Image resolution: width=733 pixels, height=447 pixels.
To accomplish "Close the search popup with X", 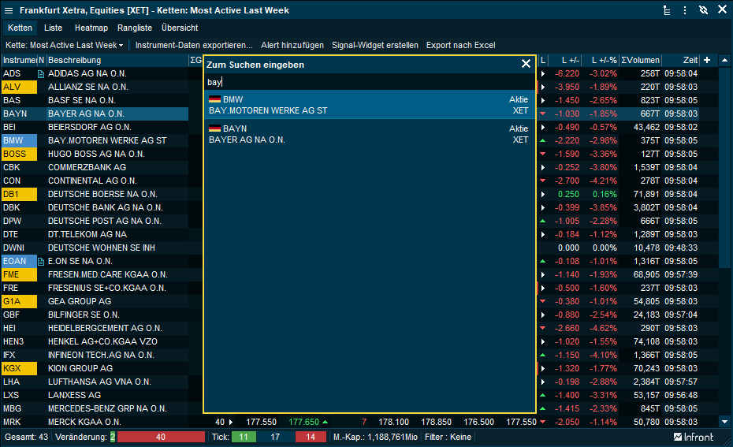I will (526, 64).
